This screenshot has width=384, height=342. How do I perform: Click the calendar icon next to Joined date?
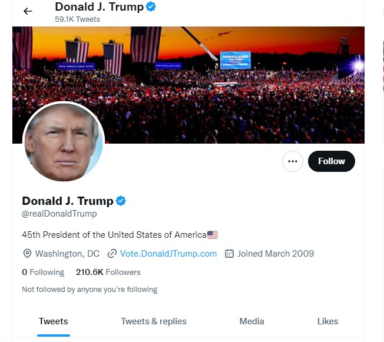230,254
